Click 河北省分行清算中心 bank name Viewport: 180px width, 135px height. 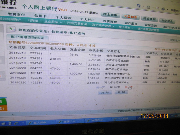tap(117, 82)
